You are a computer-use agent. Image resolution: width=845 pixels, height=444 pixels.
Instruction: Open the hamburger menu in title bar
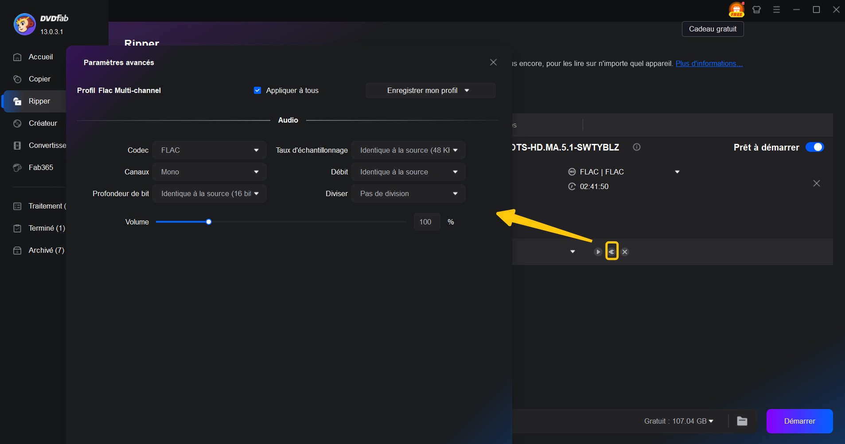(x=776, y=9)
